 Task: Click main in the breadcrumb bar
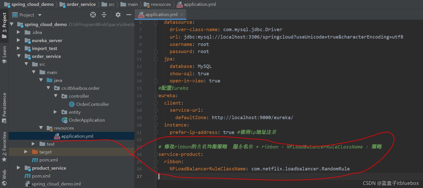pos(133,4)
